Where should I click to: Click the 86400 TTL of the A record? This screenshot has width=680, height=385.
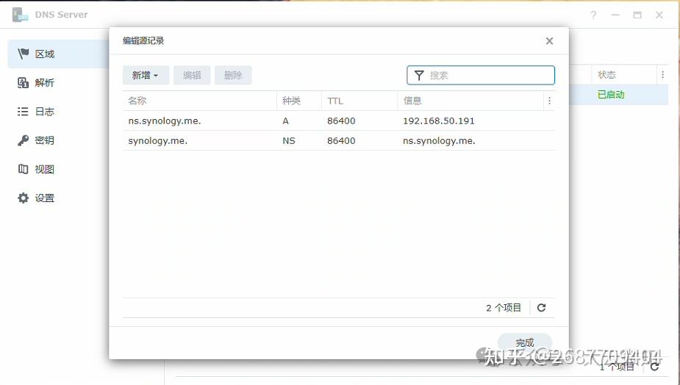click(x=341, y=121)
